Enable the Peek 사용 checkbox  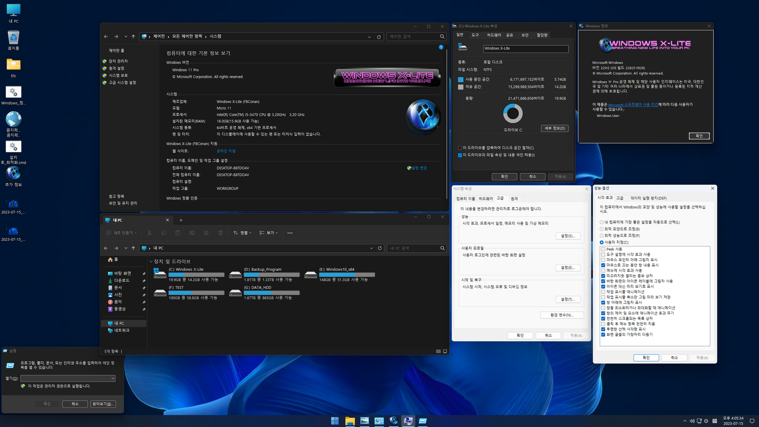[603, 249]
